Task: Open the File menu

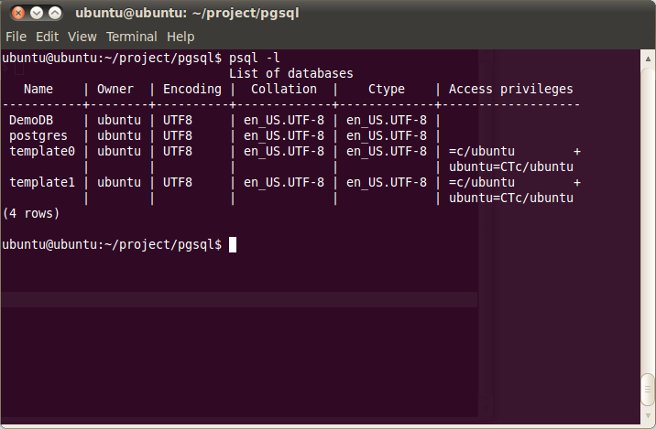Action: 16,37
